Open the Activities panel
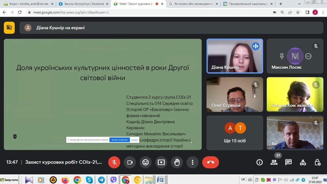 coord(303,162)
